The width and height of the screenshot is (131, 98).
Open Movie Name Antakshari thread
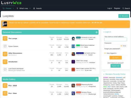pyautogui.click(x=88, y=45)
